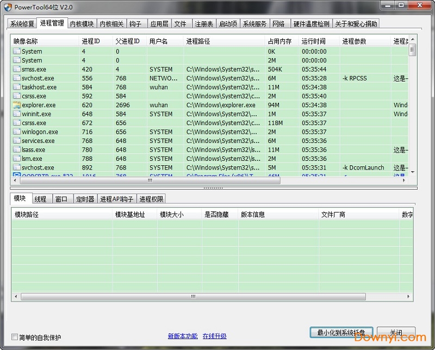Switch to the 线程 tab in lower panel
Viewport: 435px width, 350px height.
41,198
